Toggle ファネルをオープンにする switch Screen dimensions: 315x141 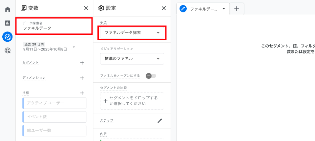151,76
